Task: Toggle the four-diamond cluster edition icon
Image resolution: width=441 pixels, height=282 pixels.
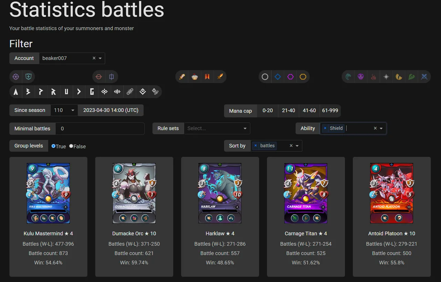Action: (104, 92)
